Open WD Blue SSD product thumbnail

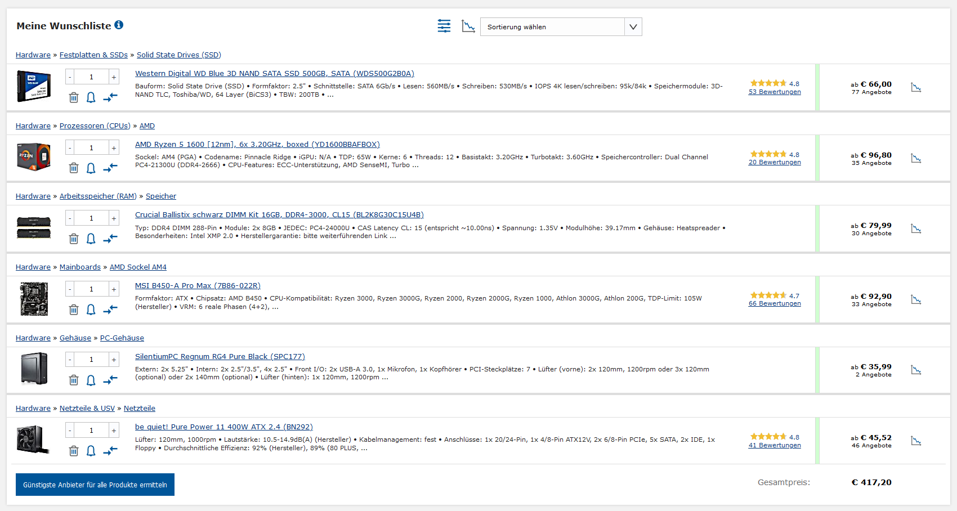coord(34,86)
